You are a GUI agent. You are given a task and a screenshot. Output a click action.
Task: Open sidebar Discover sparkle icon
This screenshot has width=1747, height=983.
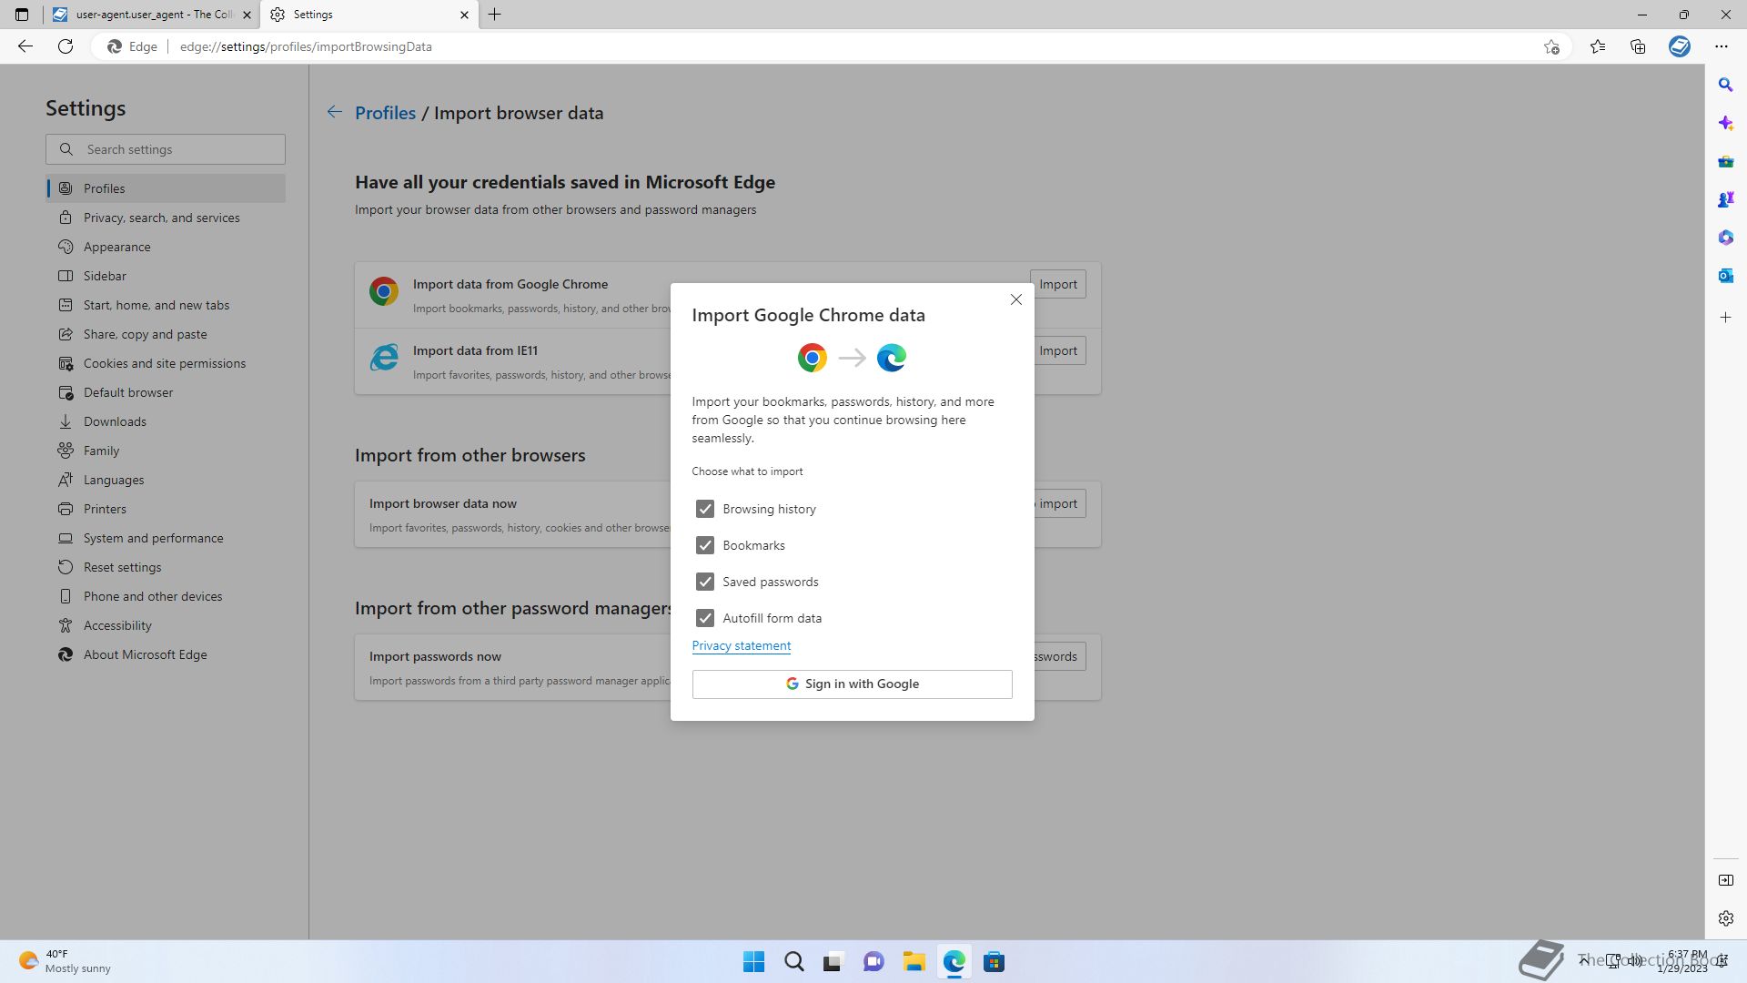tap(1725, 123)
